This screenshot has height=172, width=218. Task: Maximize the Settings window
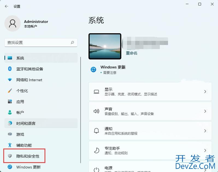200,4
